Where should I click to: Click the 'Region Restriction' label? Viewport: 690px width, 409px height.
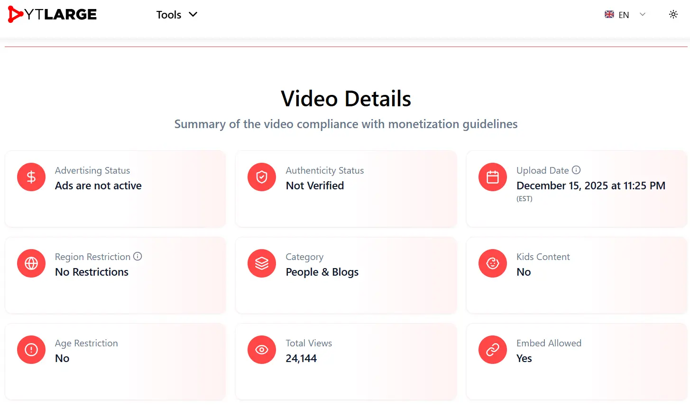pyautogui.click(x=92, y=257)
